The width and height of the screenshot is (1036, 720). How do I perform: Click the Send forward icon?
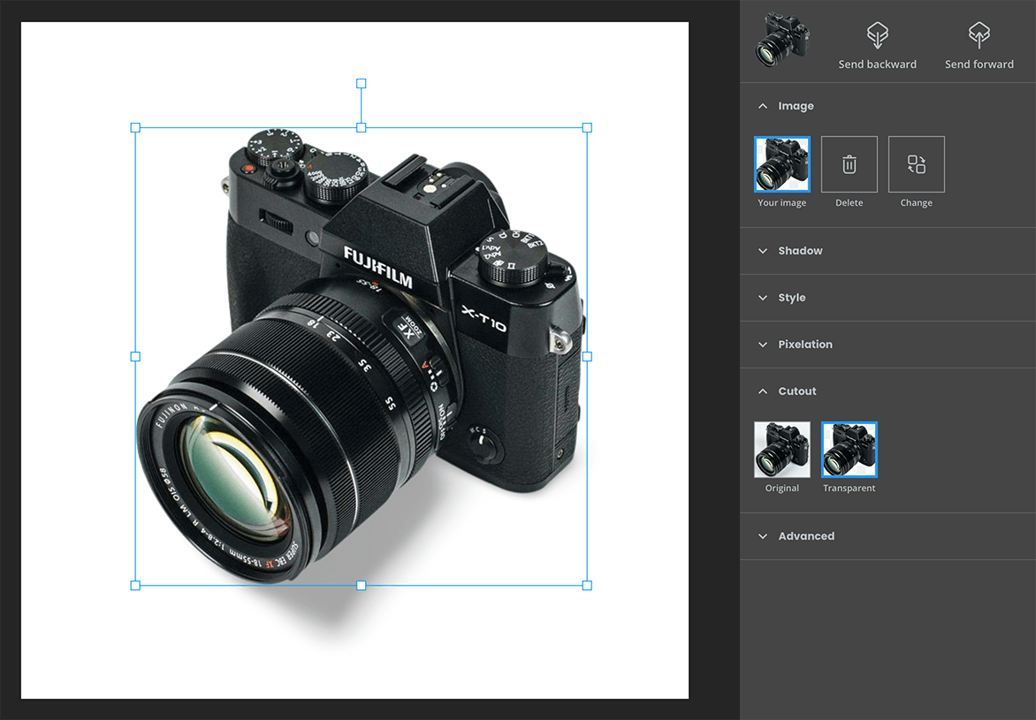[979, 36]
